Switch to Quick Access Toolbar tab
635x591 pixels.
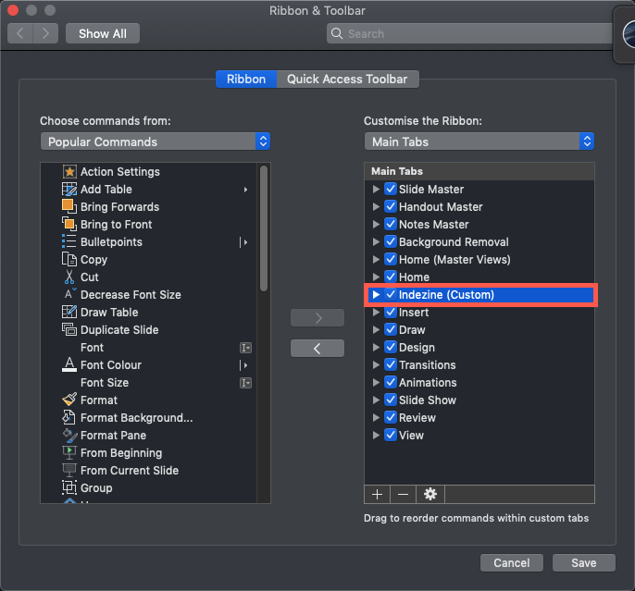coord(347,79)
